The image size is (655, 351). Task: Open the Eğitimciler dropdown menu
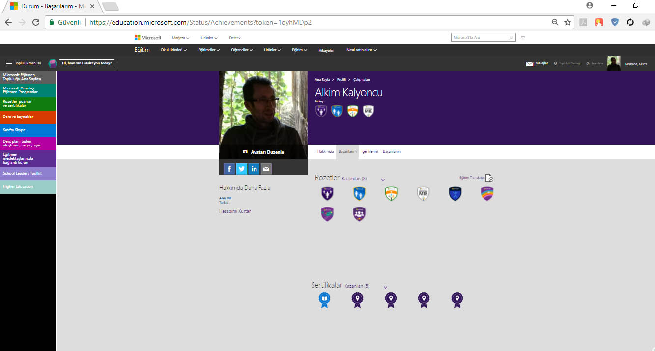[x=208, y=50]
